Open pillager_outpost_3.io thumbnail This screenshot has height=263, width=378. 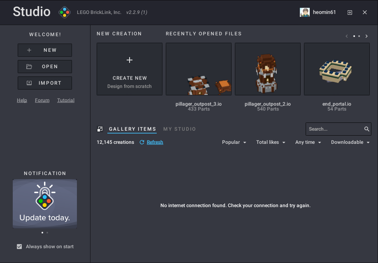click(199, 69)
